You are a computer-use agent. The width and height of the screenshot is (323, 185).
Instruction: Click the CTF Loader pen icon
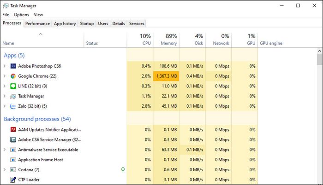coord(13,179)
